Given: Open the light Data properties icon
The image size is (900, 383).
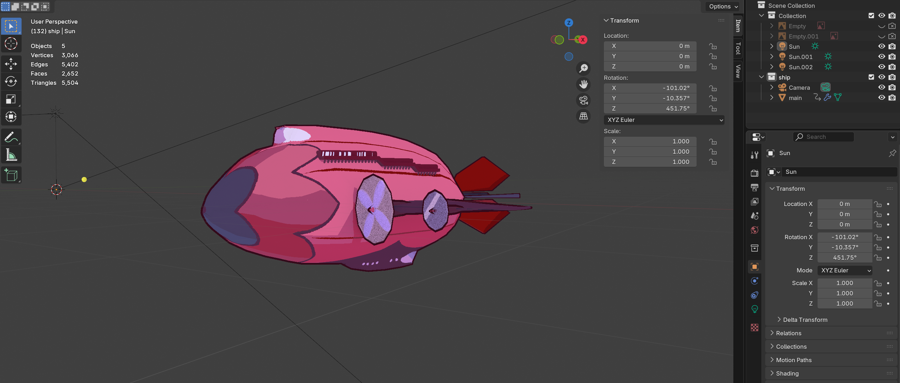Looking at the screenshot, I should click(754, 309).
